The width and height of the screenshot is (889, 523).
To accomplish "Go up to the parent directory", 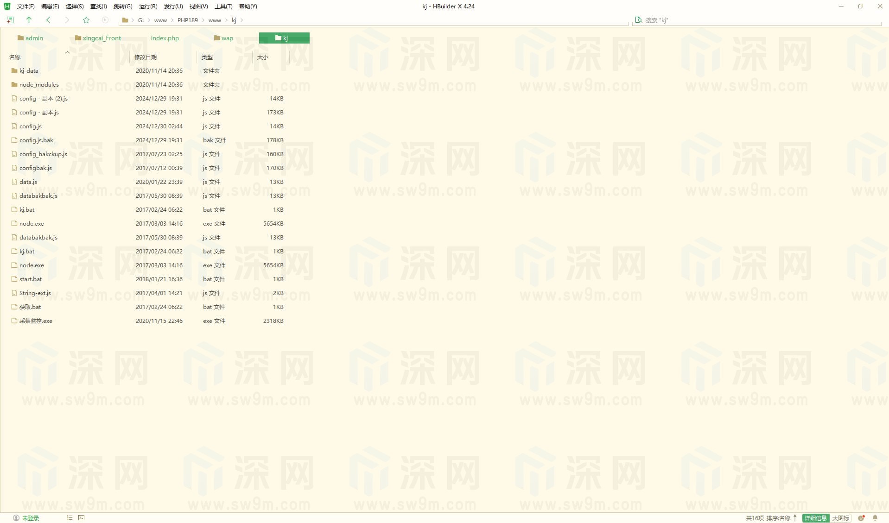I will click(x=29, y=20).
